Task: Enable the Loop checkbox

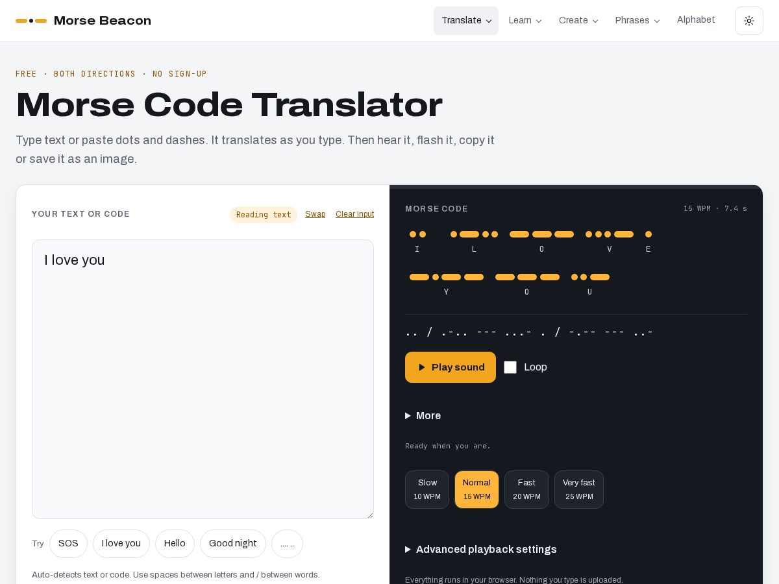Action: pyautogui.click(x=510, y=367)
